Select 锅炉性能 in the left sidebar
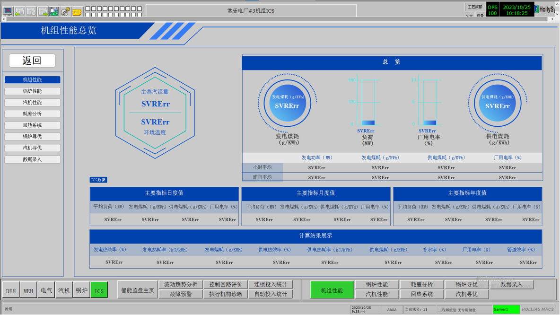Viewport: 560px width, 315px height. pyautogui.click(x=32, y=91)
